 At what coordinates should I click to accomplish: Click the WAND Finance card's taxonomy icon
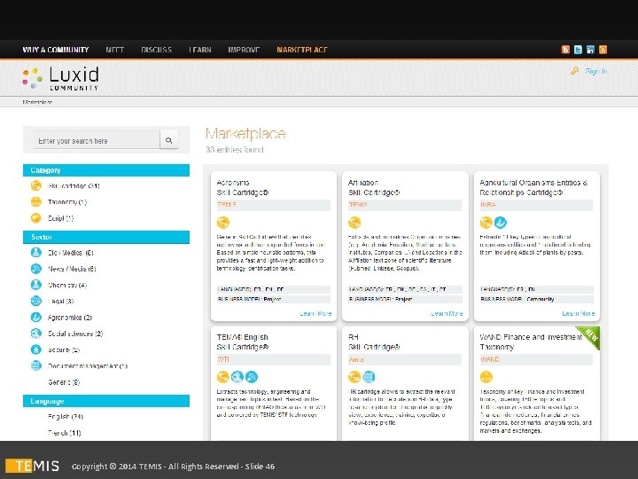coord(486,377)
